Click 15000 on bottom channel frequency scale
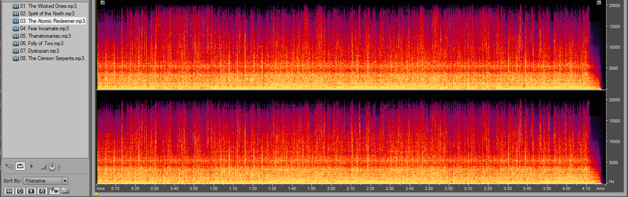 coord(615,120)
